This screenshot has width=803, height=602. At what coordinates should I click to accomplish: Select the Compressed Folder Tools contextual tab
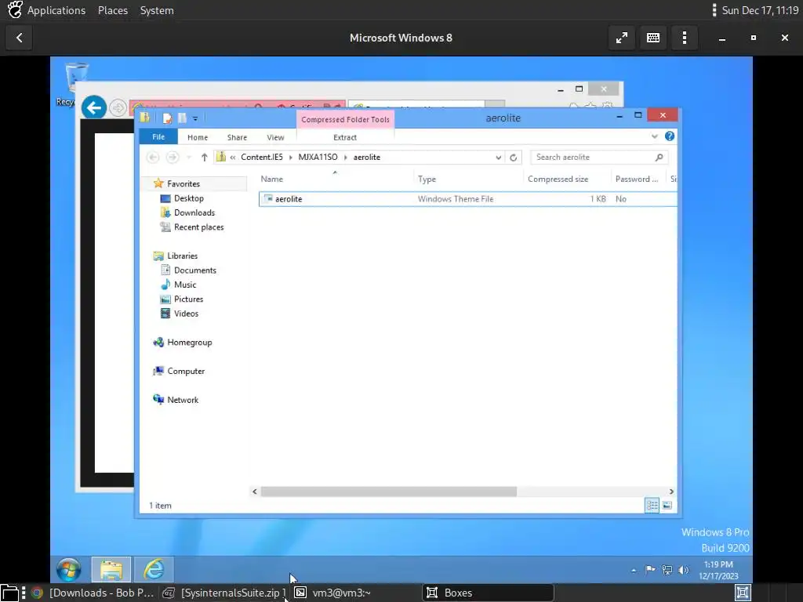(345, 119)
